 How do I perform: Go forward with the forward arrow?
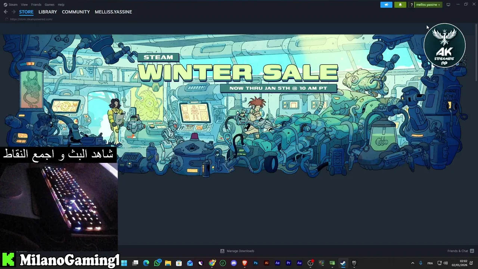click(13, 12)
